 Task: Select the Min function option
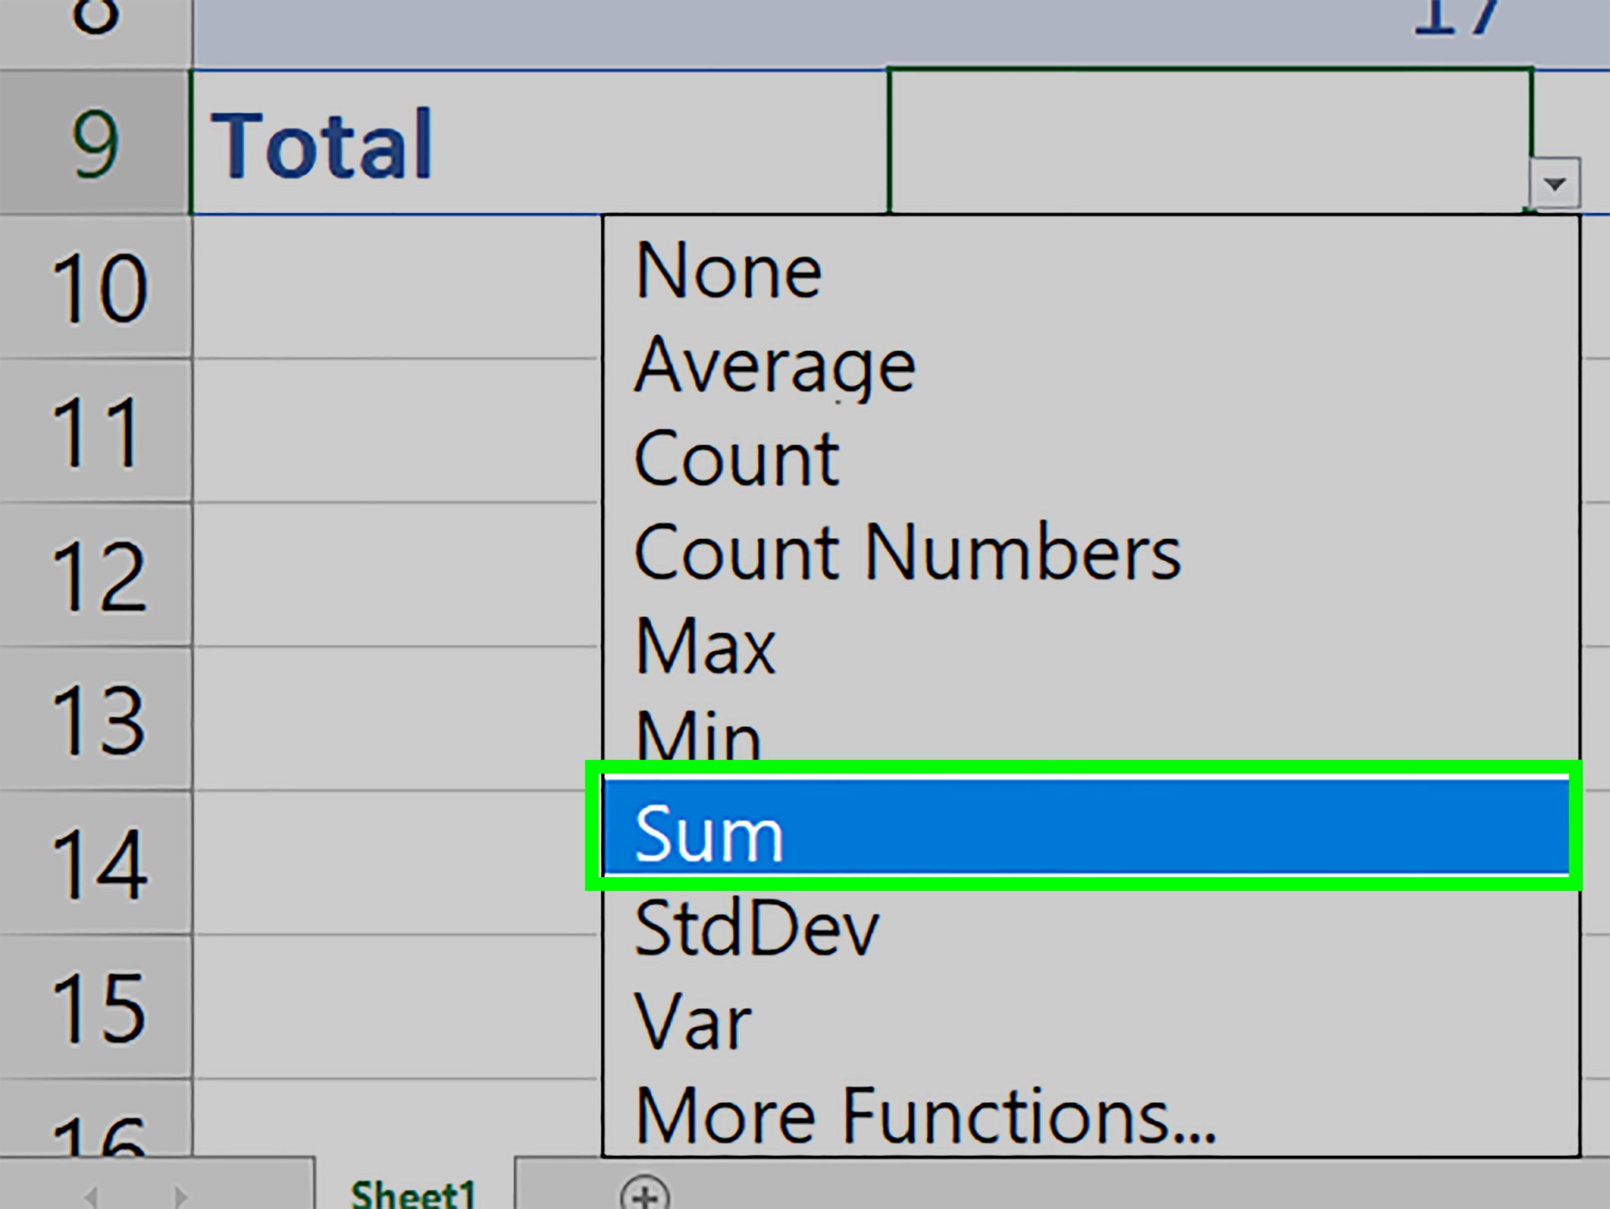[x=1091, y=735]
